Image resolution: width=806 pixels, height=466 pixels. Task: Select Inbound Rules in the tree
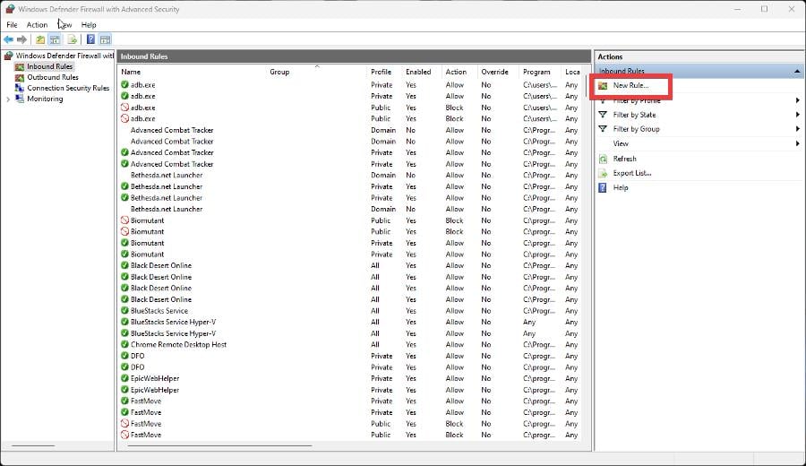[x=50, y=67]
